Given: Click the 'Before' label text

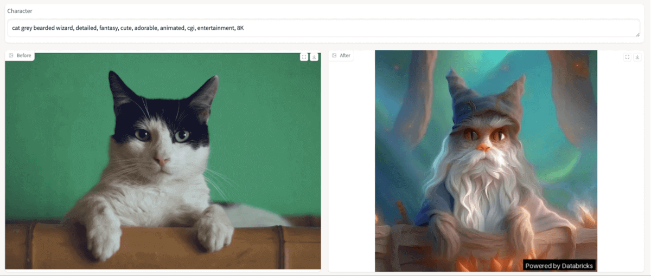Looking at the screenshot, I should pyautogui.click(x=24, y=55).
